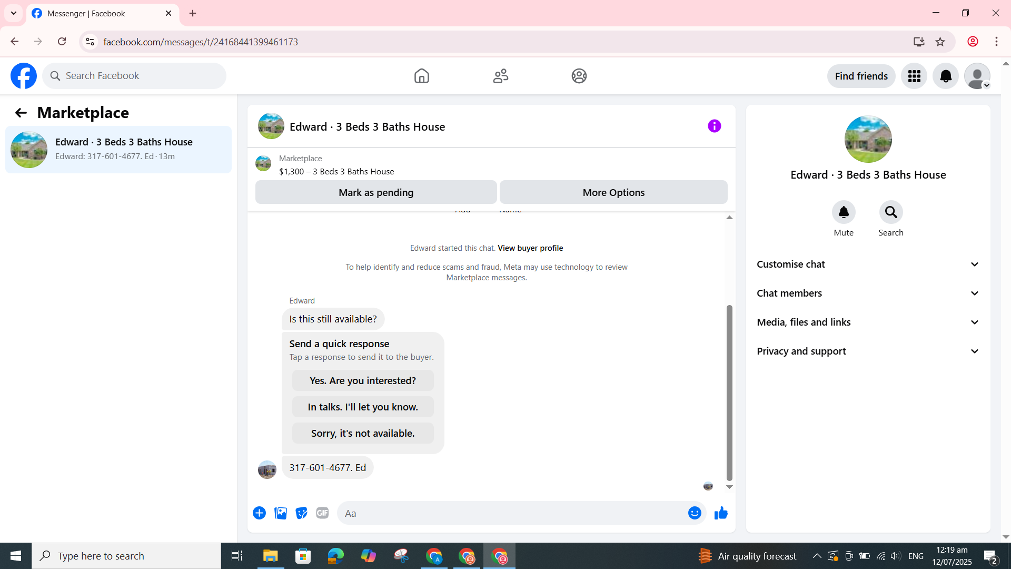Open the notifications bell icon
This screenshot has height=569, width=1011.
click(946, 76)
